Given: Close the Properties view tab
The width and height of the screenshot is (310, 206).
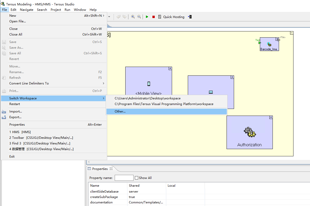Looking at the screenshot, I should (x=111, y=169).
